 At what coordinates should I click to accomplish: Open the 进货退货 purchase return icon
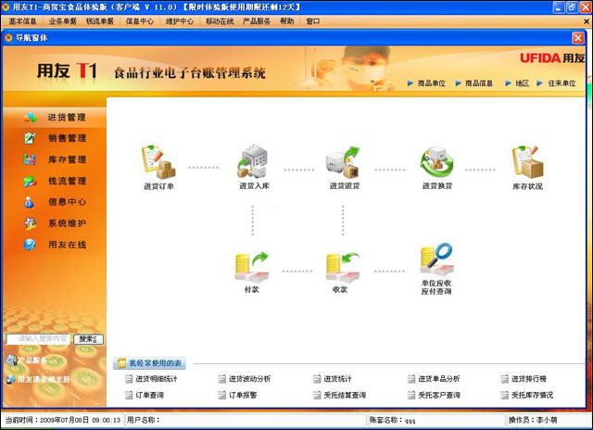coord(343,162)
